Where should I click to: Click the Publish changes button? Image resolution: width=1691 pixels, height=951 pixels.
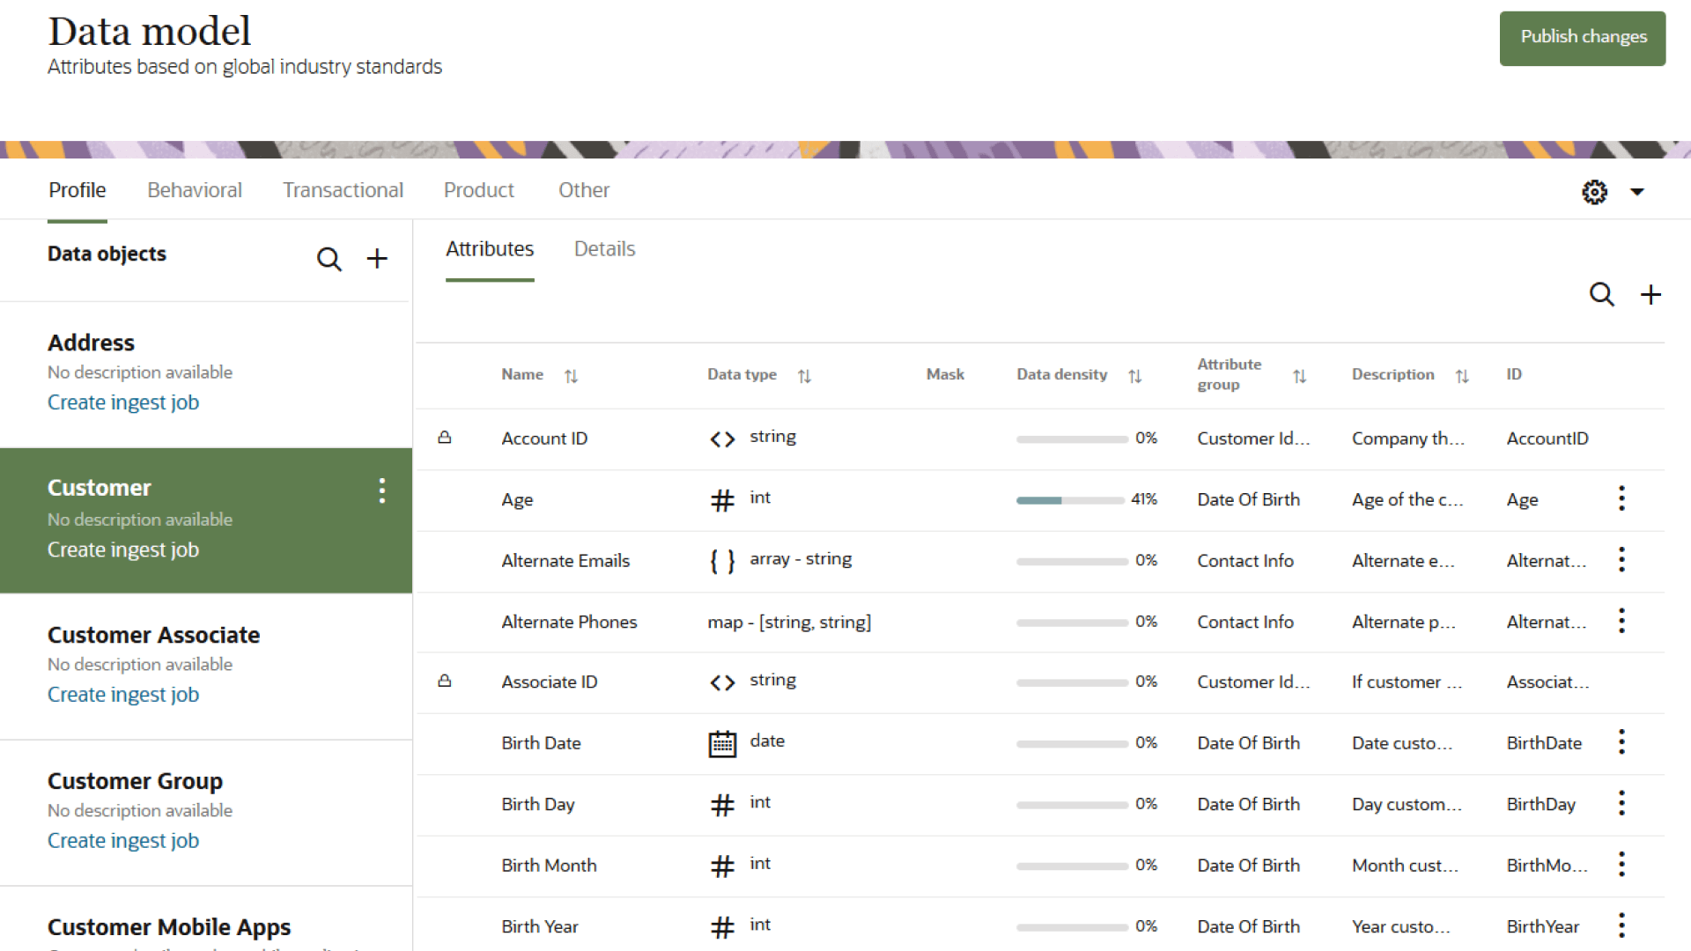(x=1583, y=38)
